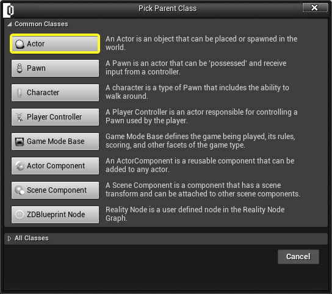Select the Actor Component button label
This screenshot has height=294, width=332.
[x=56, y=166]
